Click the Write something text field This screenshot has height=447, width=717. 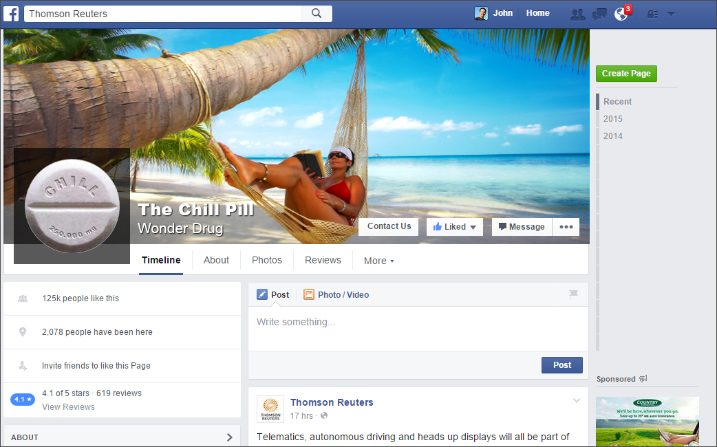tap(418, 329)
